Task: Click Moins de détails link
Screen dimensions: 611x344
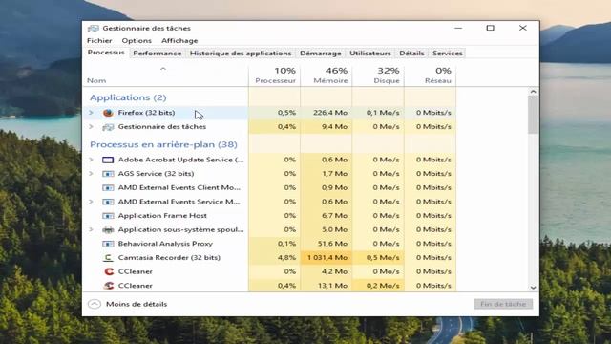Action: [x=137, y=304]
